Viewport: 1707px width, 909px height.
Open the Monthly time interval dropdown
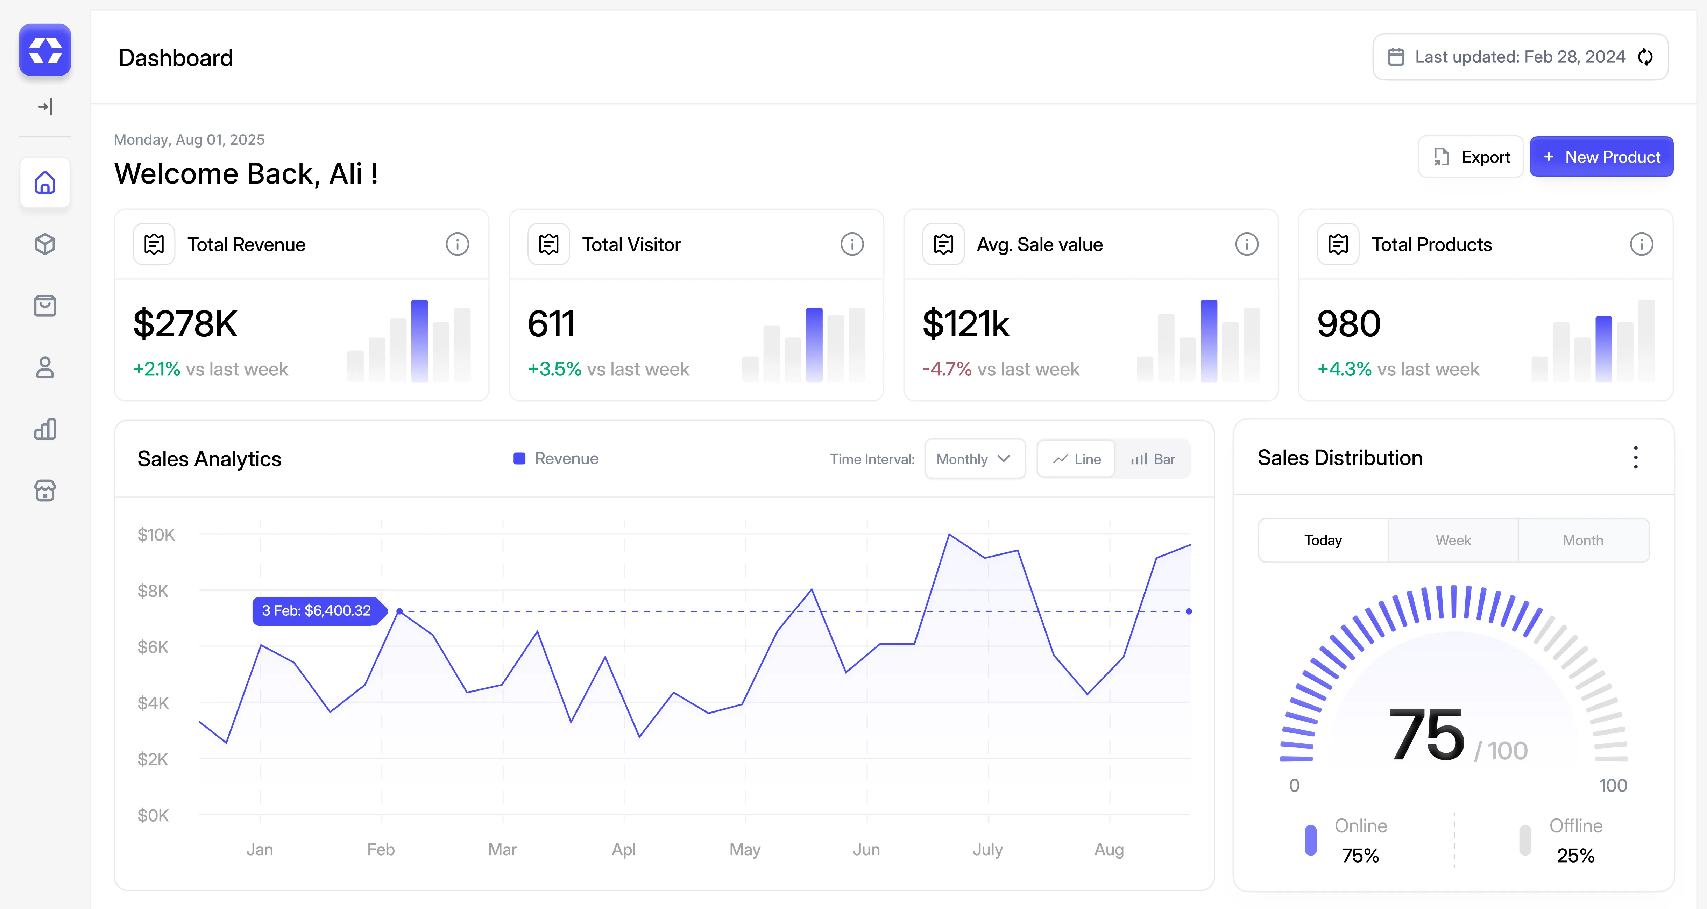(x=974, y=458)
